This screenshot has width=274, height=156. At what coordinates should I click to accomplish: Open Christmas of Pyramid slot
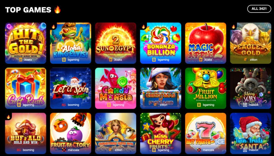point(161,88)
